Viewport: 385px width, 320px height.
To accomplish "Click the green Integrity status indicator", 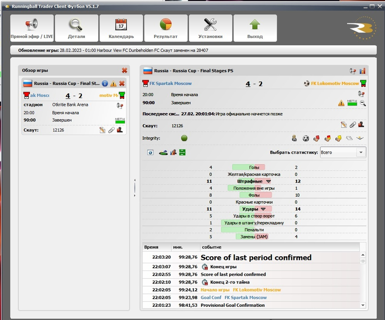I will pos(184,138).
